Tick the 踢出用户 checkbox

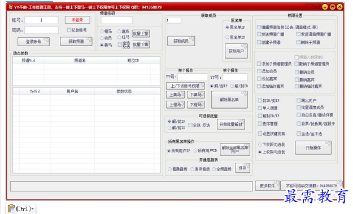[x=299, y=100]
